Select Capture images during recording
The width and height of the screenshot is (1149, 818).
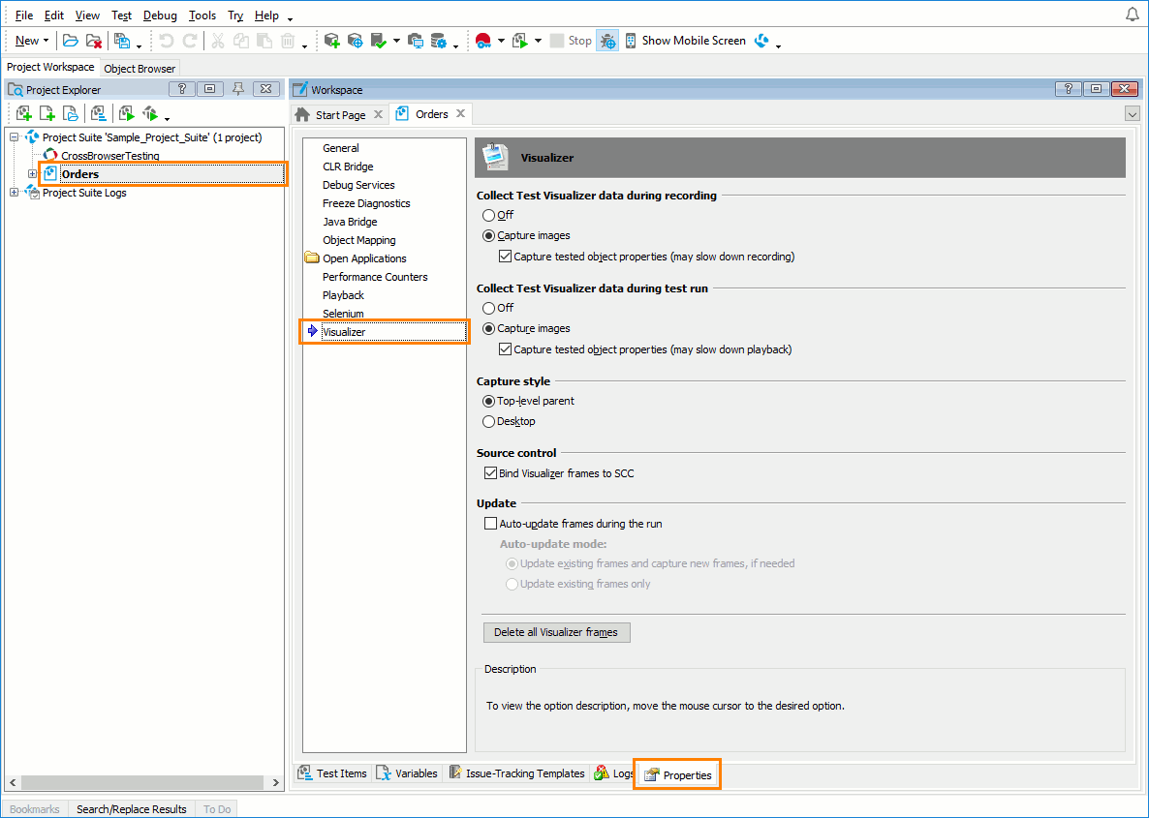click(489, 236)
